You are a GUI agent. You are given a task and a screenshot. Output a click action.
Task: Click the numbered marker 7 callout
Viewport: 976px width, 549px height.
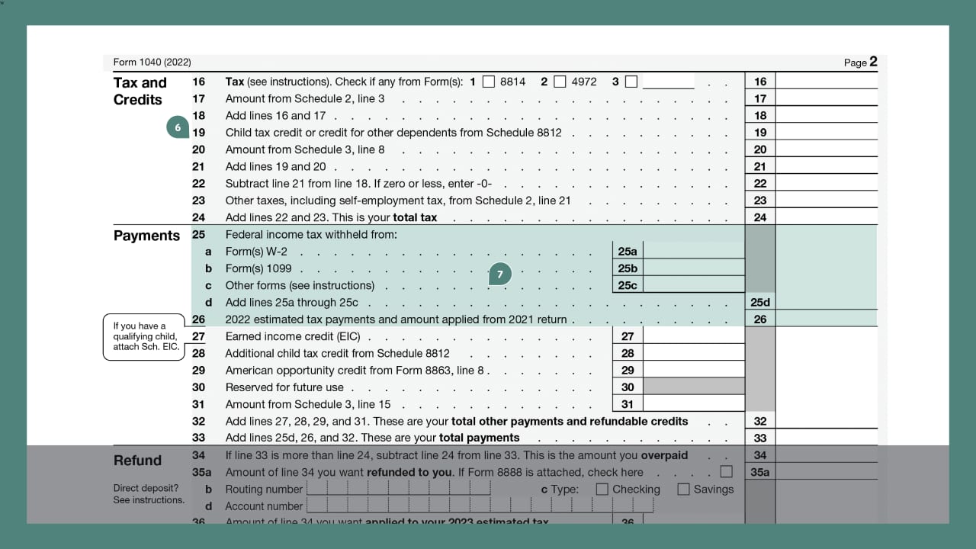(x=499, y=274)
